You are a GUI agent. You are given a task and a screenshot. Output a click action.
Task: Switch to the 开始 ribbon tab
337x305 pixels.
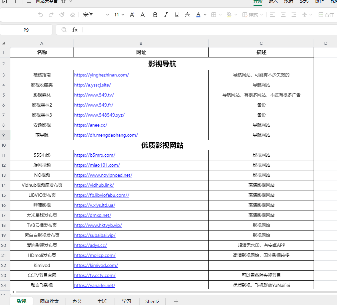[x=258, y=2]
